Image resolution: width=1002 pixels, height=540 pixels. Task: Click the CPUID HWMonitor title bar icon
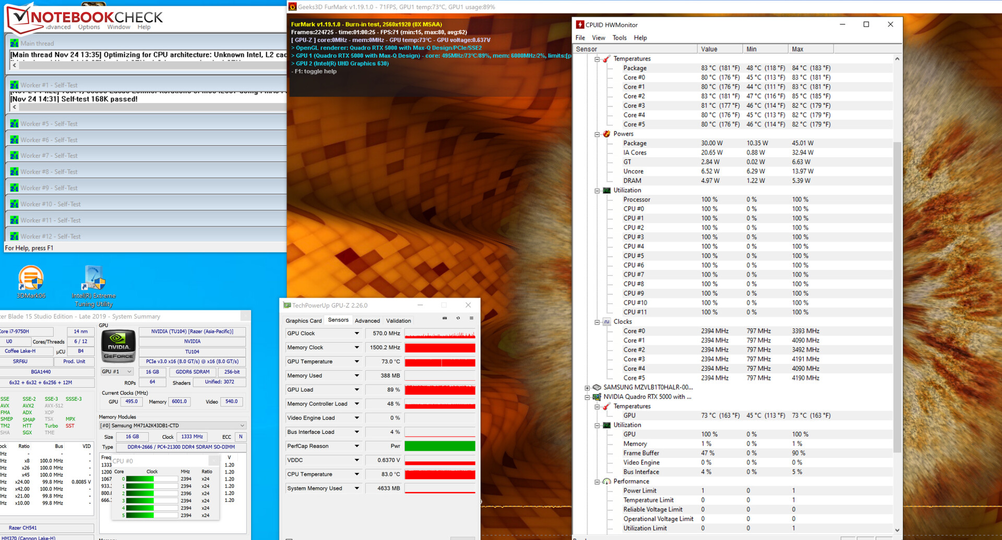click(x=580, y=25)
